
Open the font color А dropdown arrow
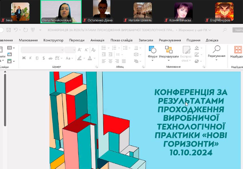[94, 58]
